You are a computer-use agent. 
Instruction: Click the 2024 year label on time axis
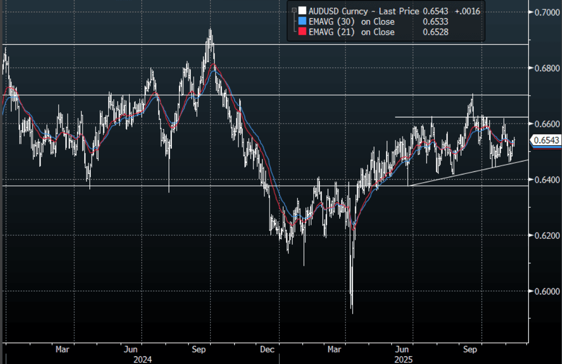point(142,359)
